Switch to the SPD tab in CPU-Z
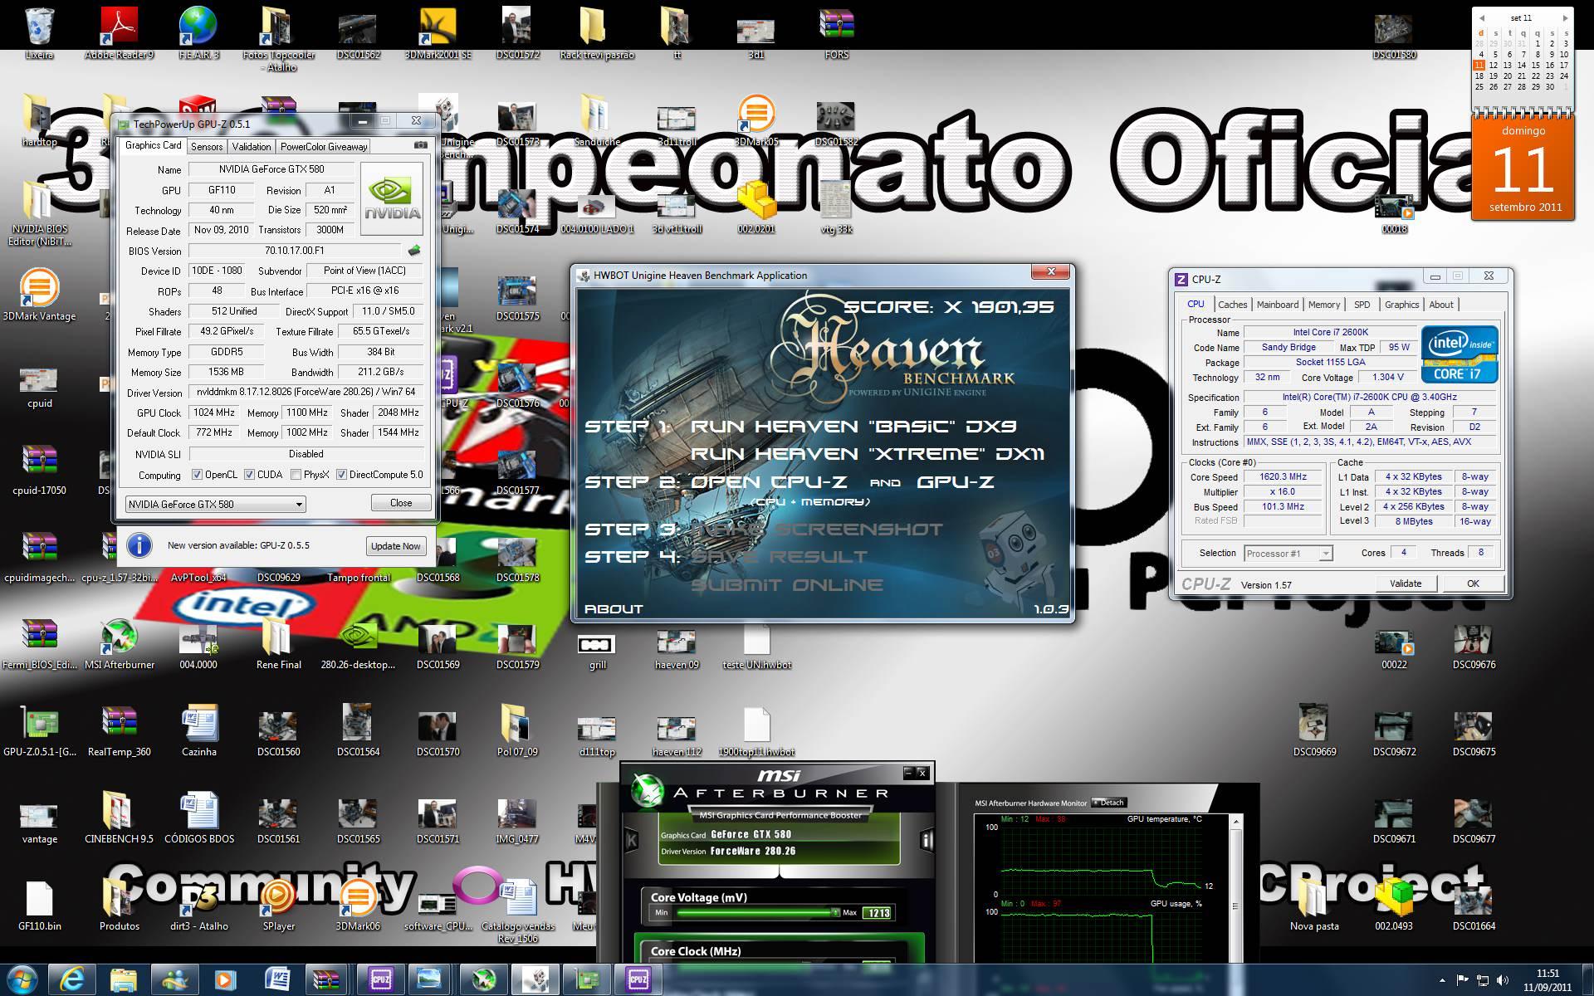The image size is (1594, 996). (x=1362, y=305)
